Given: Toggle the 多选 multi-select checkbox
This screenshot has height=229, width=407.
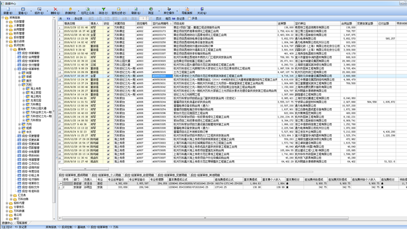Looking at the screenshot, I should tap(189, 19).
